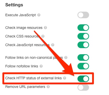The width and height of the screenshot is (109, 95).
Task: Show help tooltip for Check CSS resources
Action: pos(43,36)
